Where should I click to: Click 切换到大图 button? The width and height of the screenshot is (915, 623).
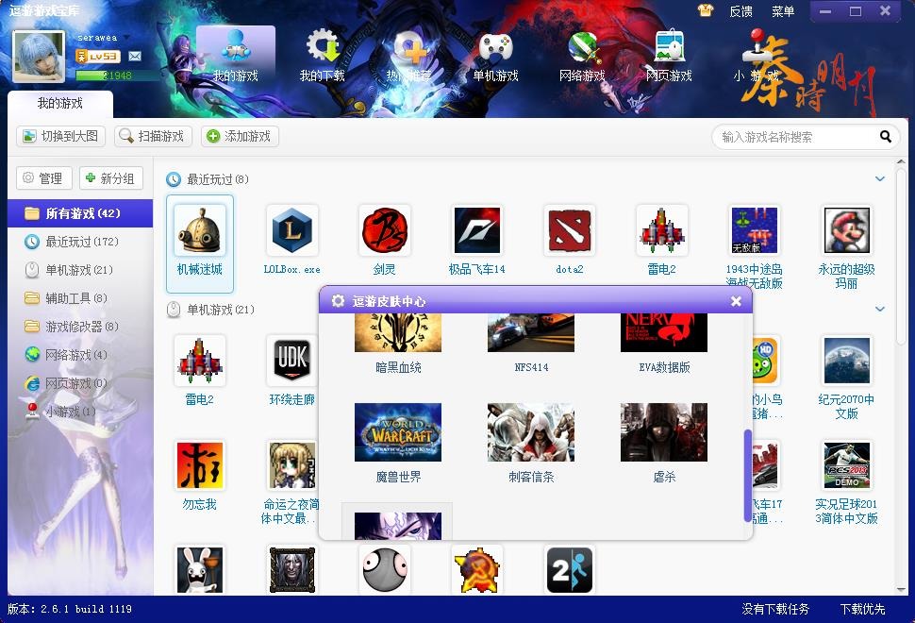[x=60, y=136]
